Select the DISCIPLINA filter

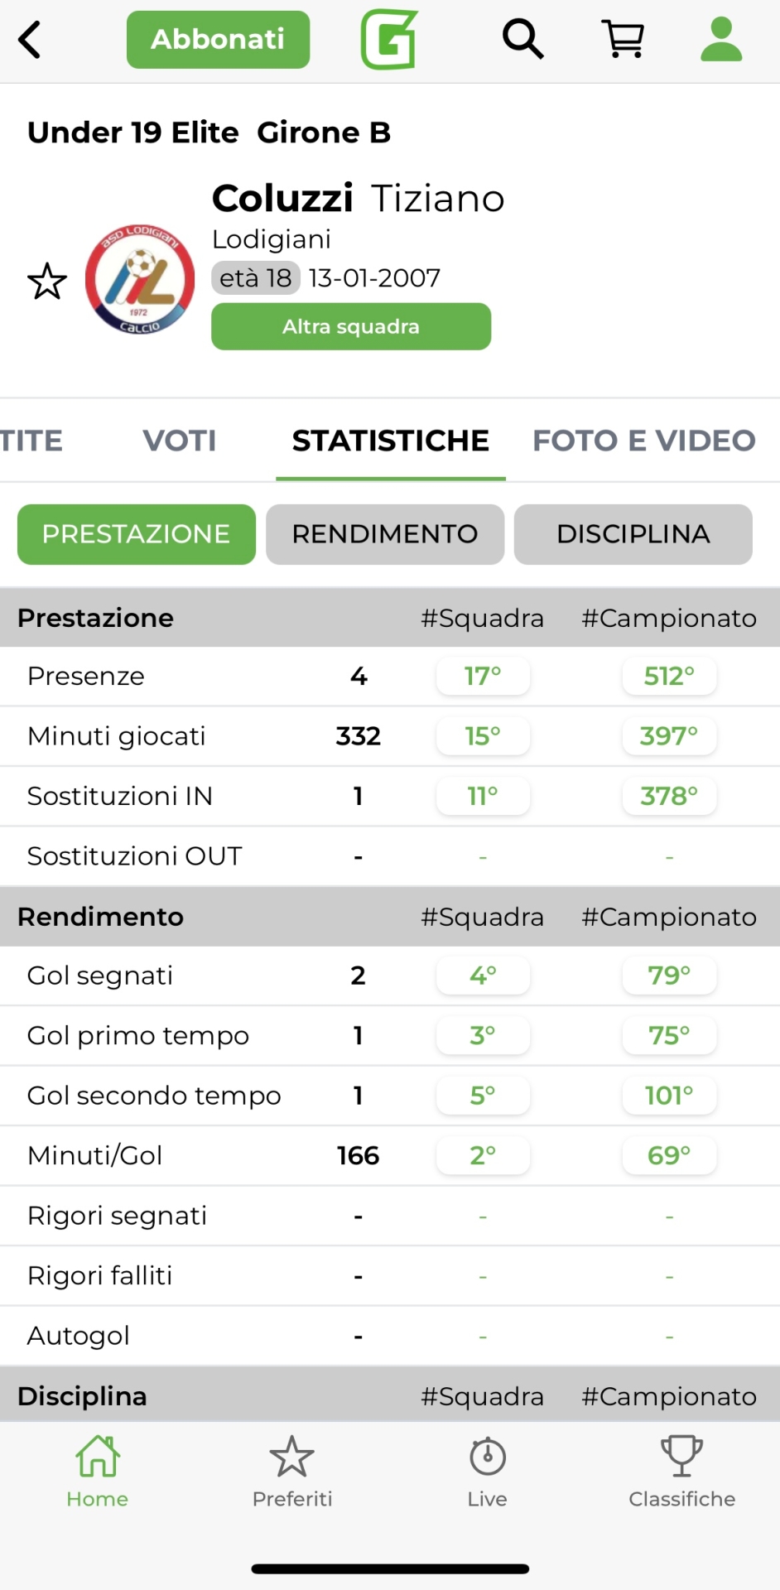[x=633, y=534]
